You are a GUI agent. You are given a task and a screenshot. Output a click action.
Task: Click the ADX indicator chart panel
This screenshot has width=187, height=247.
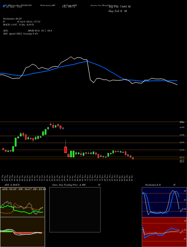point(22,202)
